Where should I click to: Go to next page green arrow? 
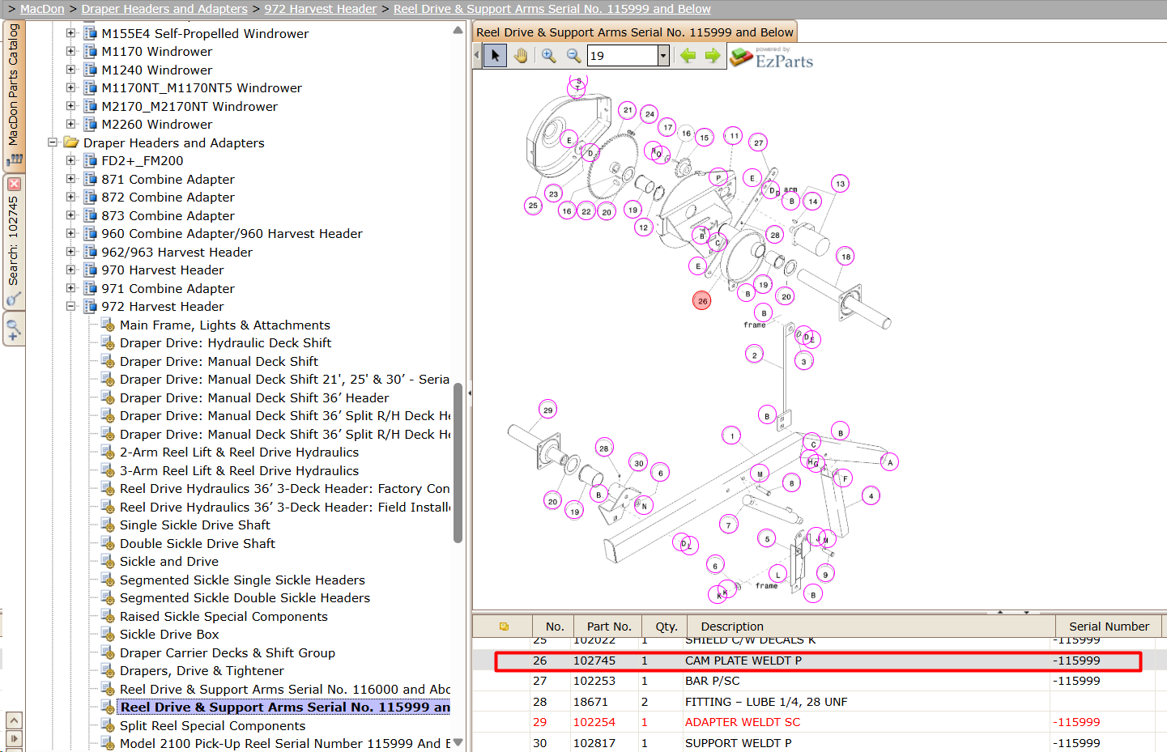click(x=713, y=56)
